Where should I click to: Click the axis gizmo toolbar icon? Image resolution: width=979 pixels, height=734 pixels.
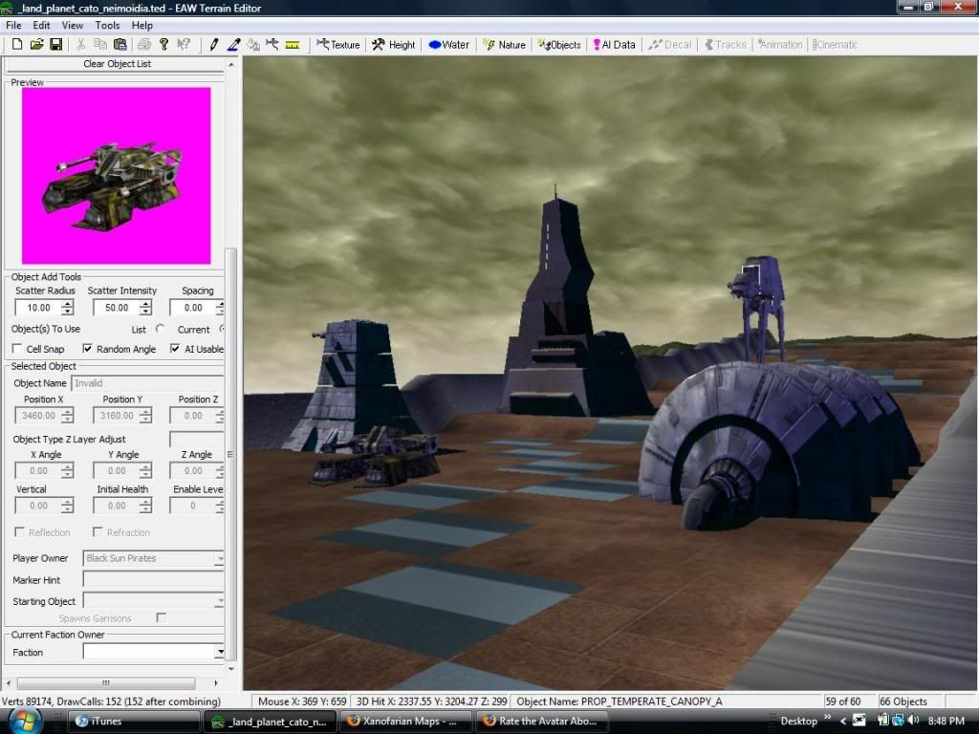(x=272, y=44)
